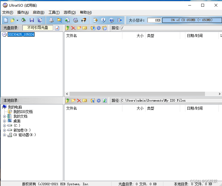The width and height of the screenshot is (222, 186).
Task: Expand the 新加卷(D:) drive node
Action: 4,130
